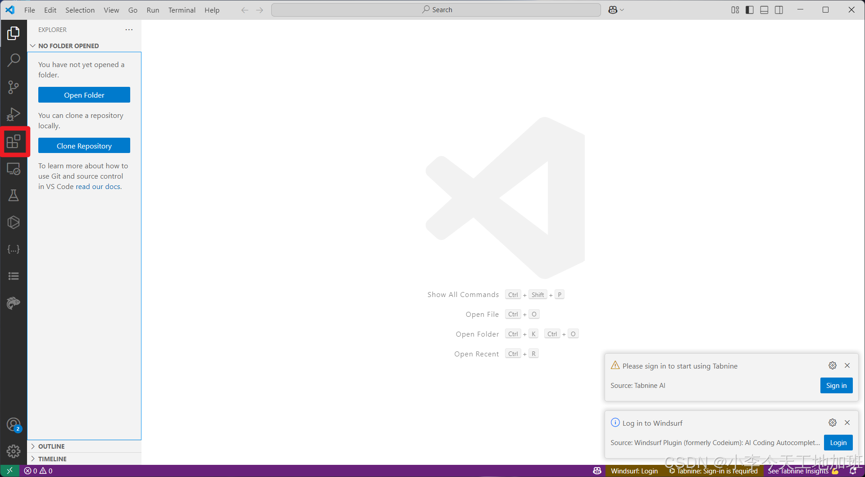Open Explorer more actions ellipsis

(129, 30)
